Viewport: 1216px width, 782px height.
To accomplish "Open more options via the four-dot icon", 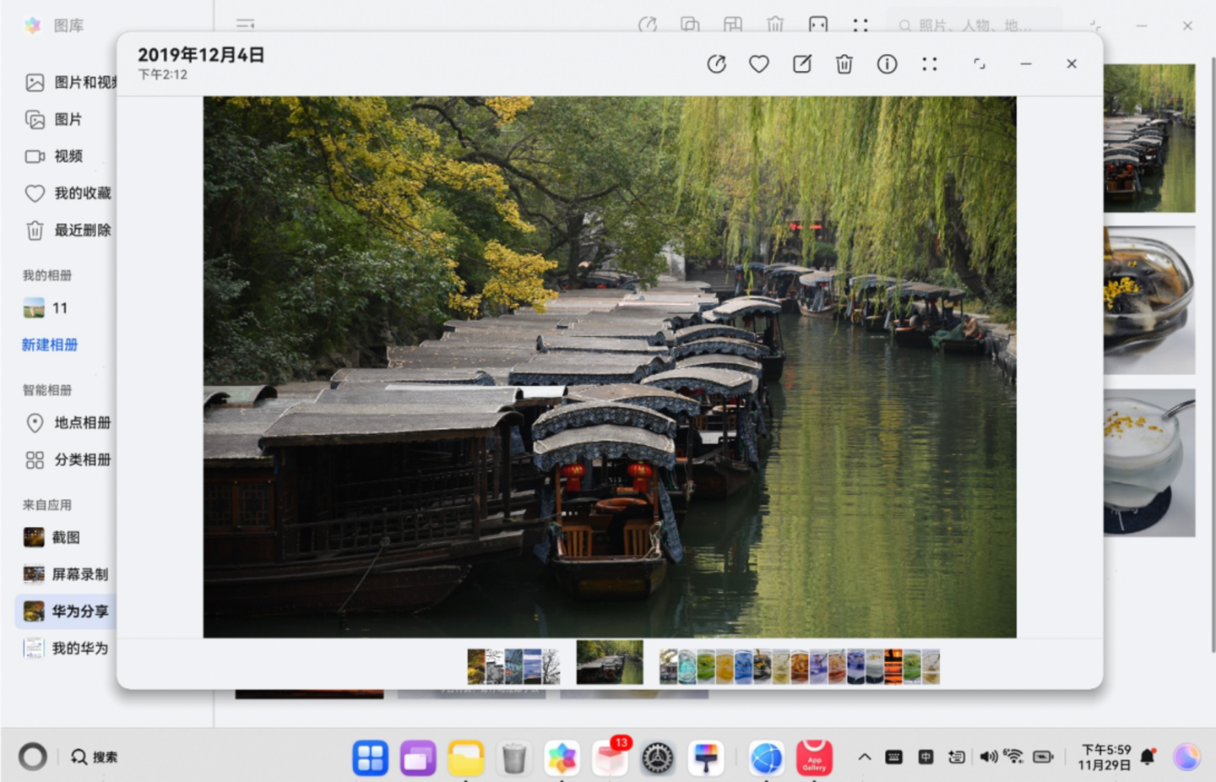I will (x=930, y=63).
